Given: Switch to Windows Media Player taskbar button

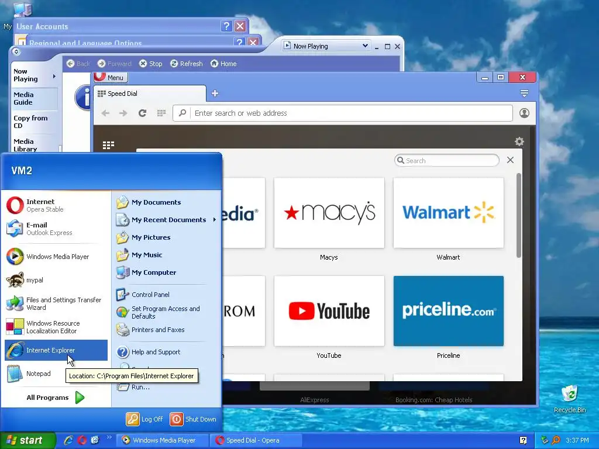Looking at the screenshot, I should point(162,440).
